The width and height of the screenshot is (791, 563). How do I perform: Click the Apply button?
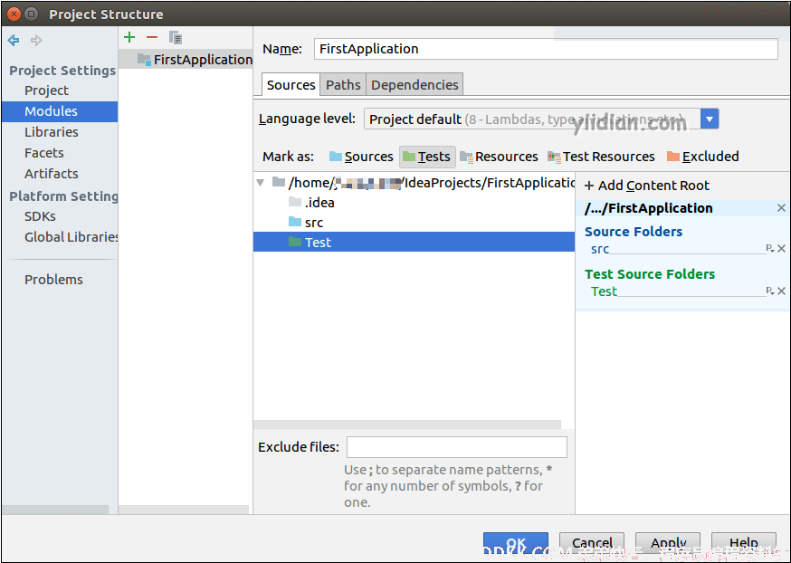668,544
